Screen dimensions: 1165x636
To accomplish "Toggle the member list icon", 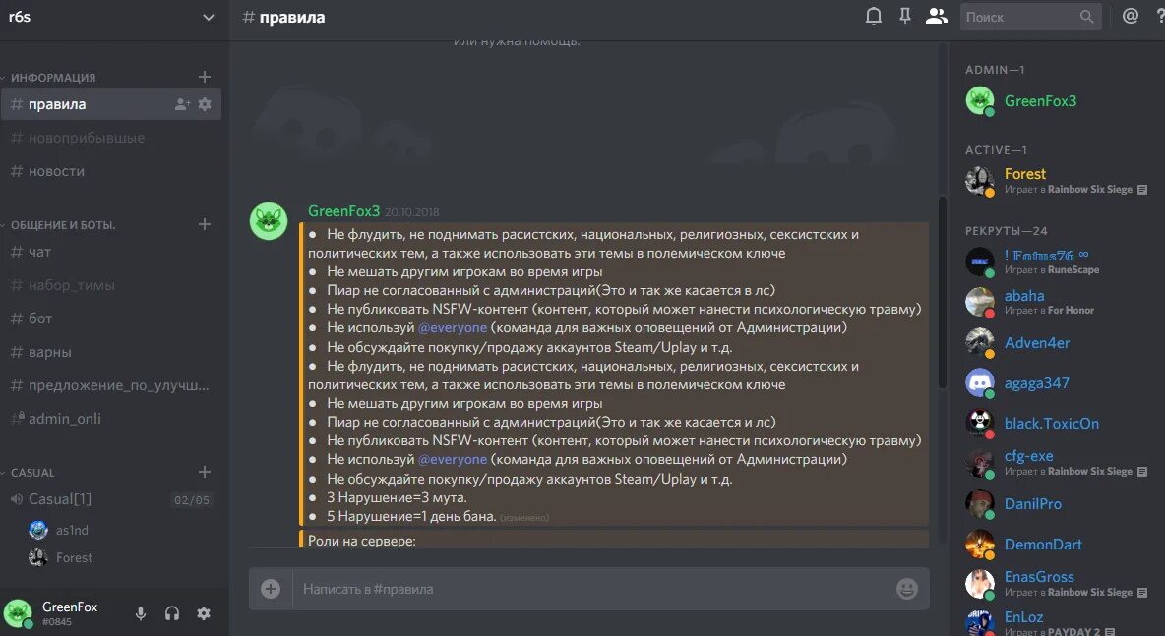I will pos(936,16).
